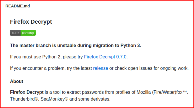This screenshot has width=194, height=108.
Task: Click "tool to extract passwords" phrase
Action: click(x=79, y=92)
